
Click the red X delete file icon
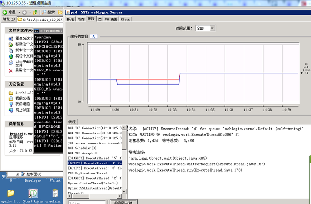[x=11, y=71]
